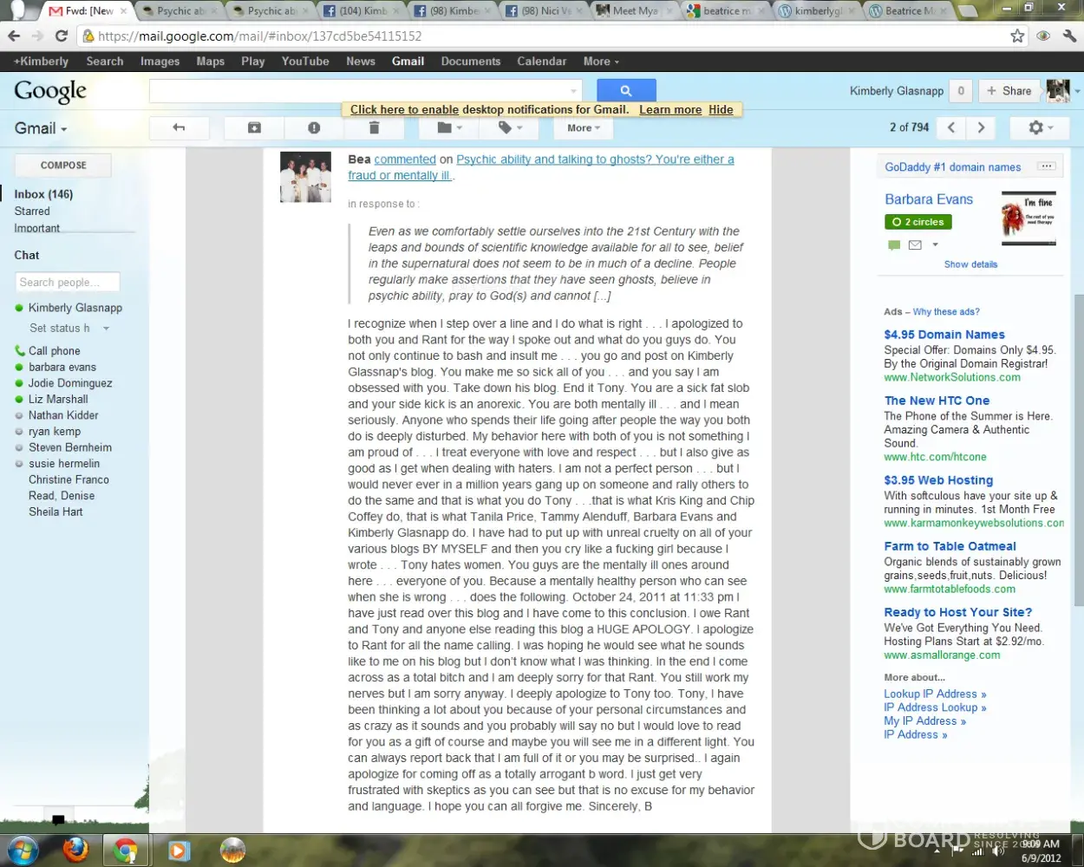Screen dimensions: 1084x867
Task: Click the account profile photo
Action: click(1058, 90)
